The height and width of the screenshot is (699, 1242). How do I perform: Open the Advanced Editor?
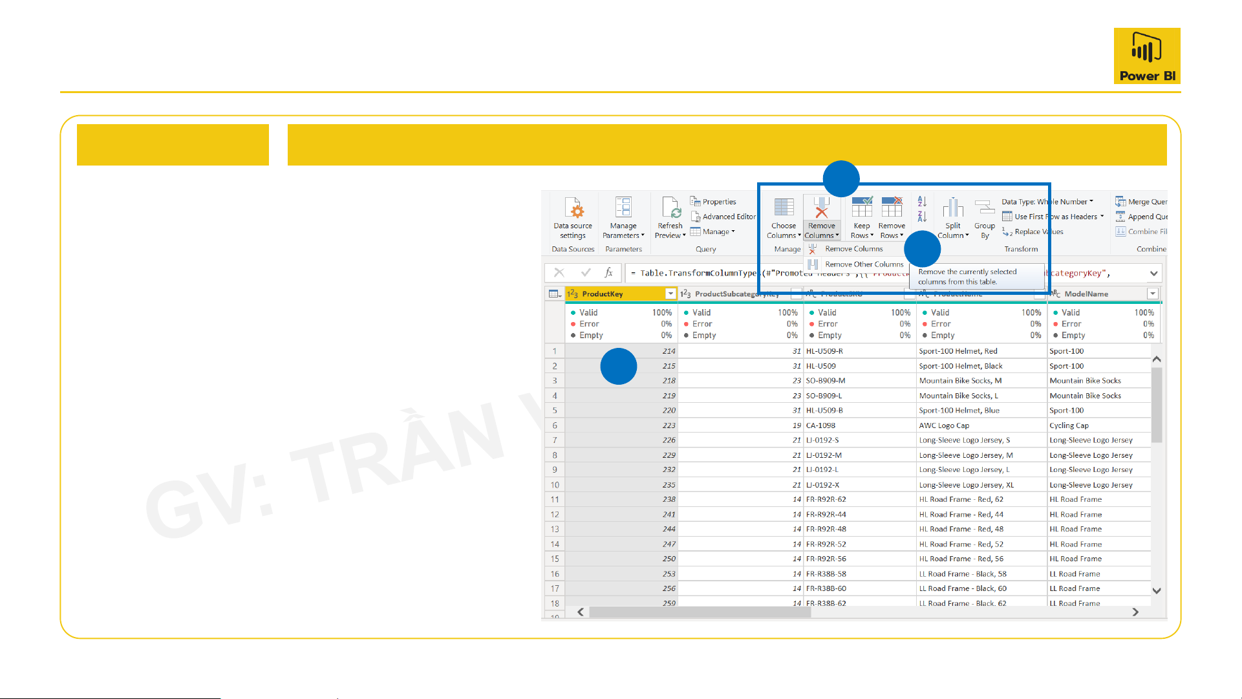tap(724, 217)
